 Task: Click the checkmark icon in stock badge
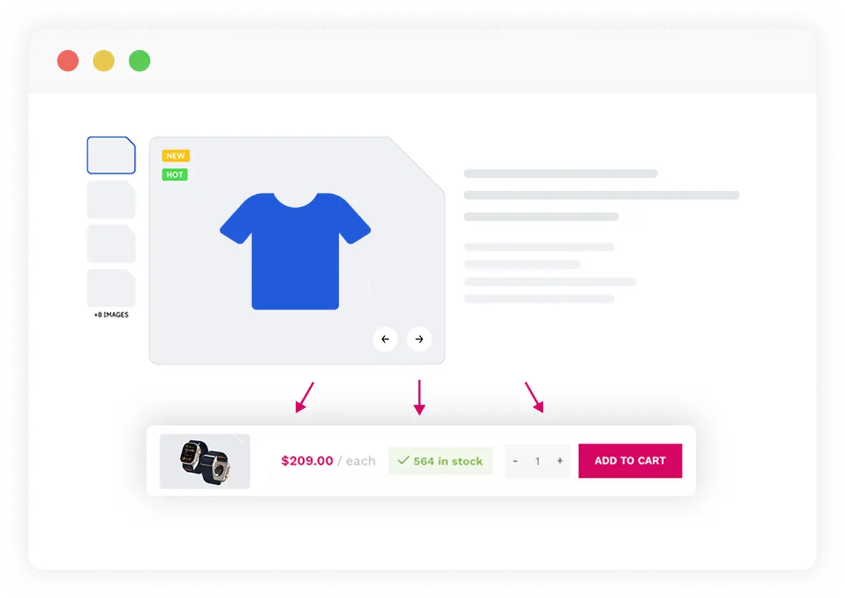click(x=404, y=461)
